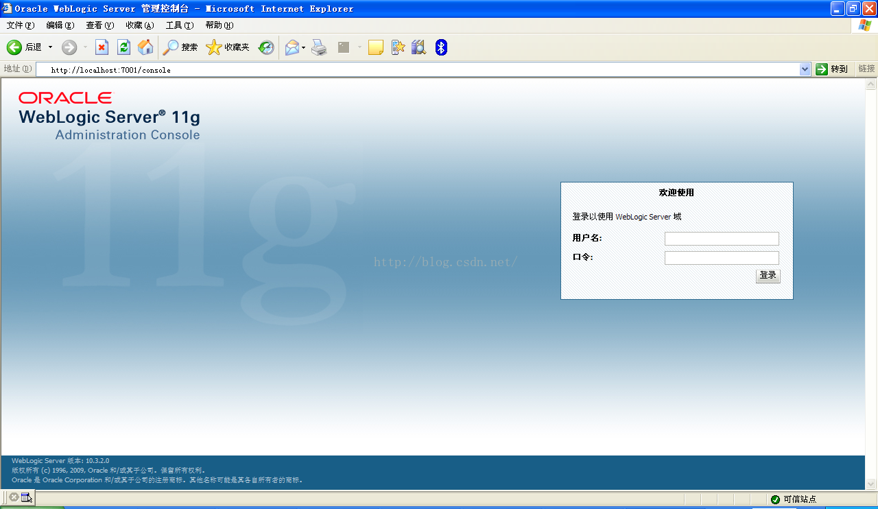
Task: Click the 地址(D) address label
Action: click(x=18, y=69)
